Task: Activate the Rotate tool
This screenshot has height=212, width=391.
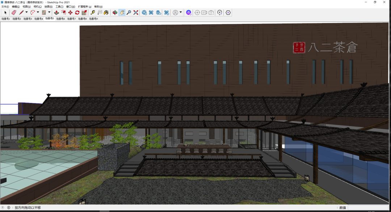Action: click(77, 13)
